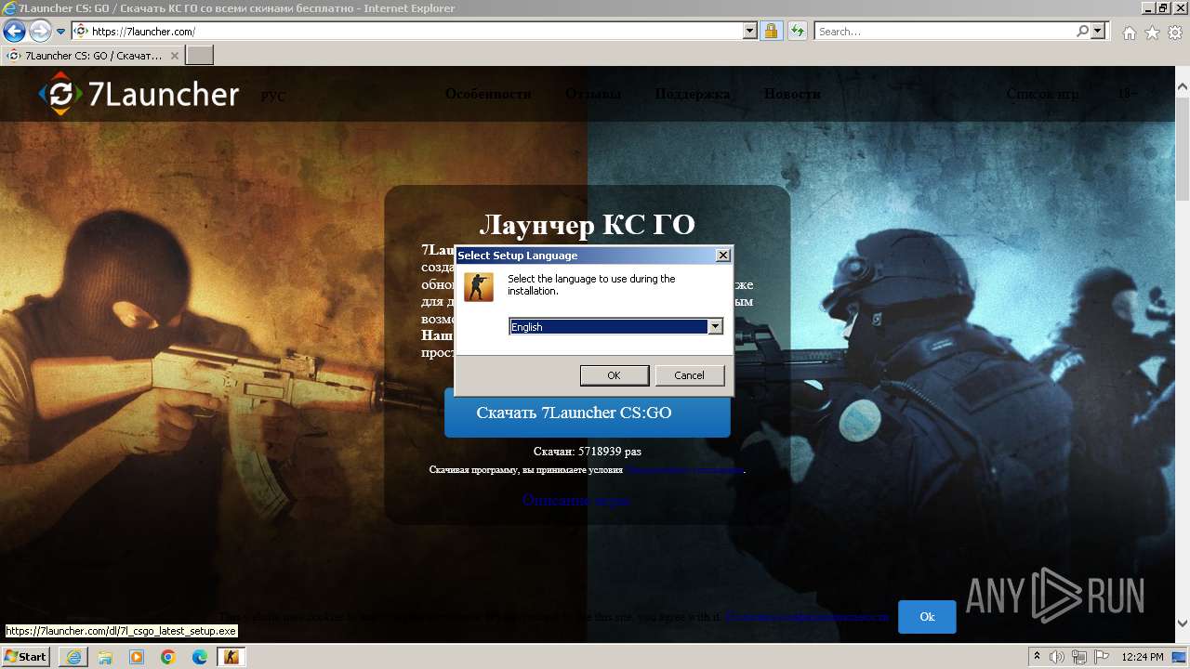The image size is (1190, 669).
Task: Accept cookies with the blue Ok button
Action: click(927, 617)
